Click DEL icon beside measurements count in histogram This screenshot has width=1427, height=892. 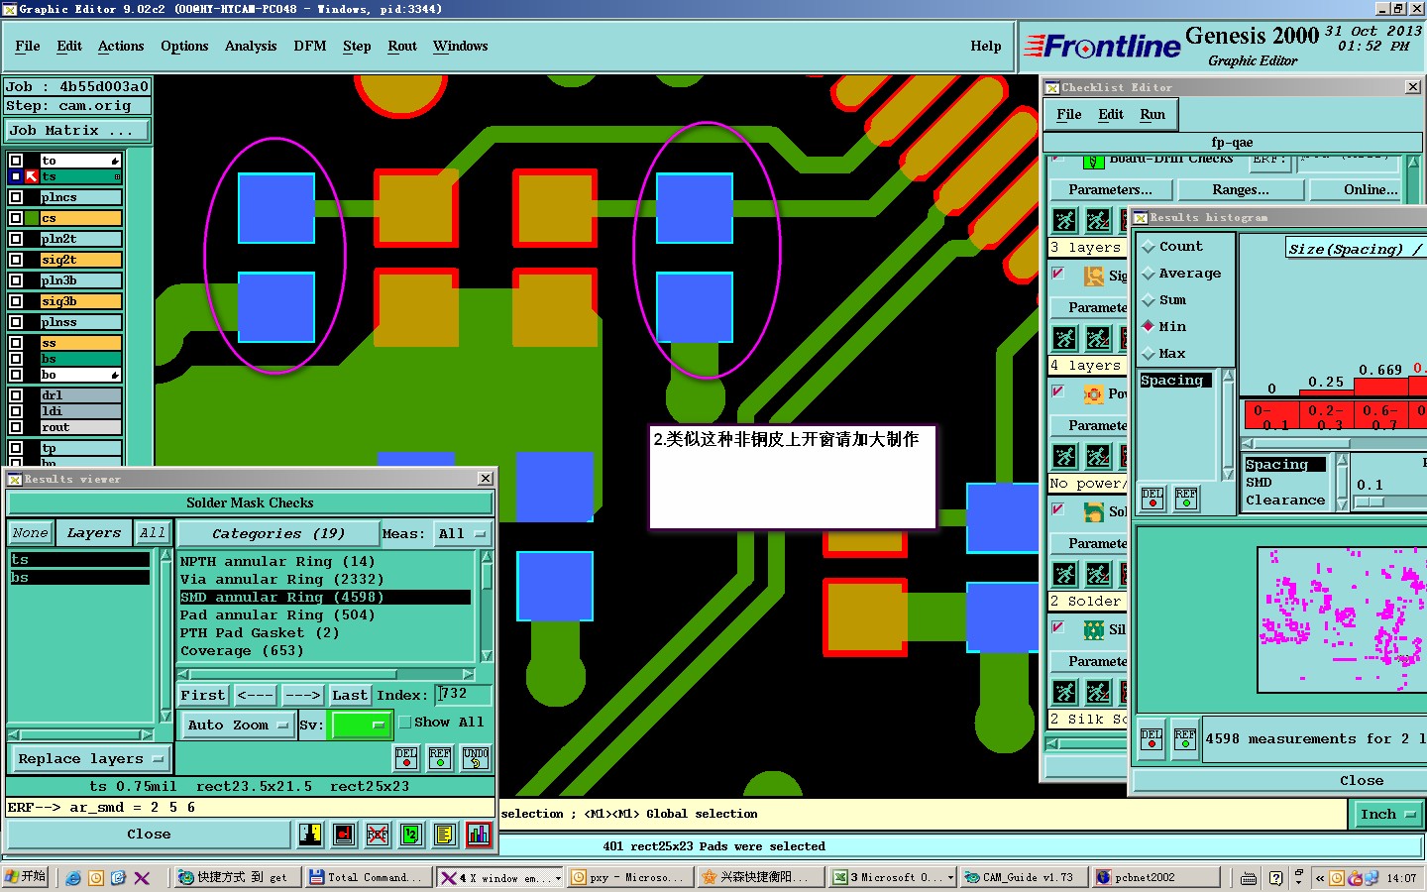1152,739
